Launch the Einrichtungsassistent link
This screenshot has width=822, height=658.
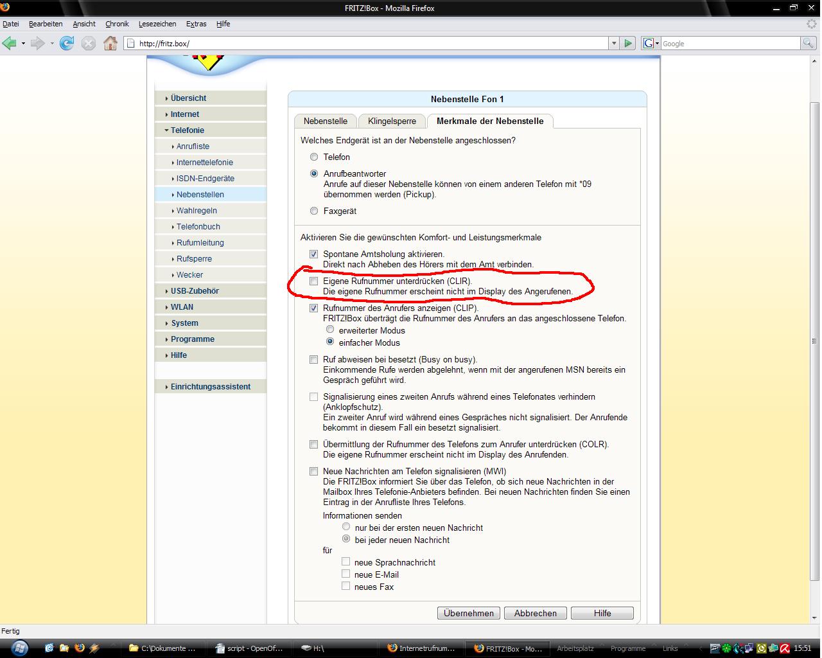[211, 387]
